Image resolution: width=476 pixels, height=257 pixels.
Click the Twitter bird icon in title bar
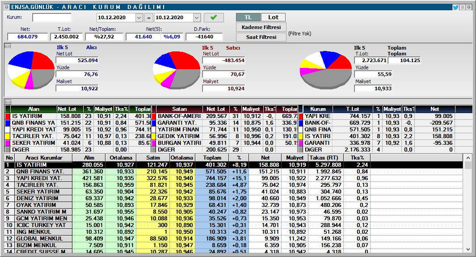[x=455, y=7]
